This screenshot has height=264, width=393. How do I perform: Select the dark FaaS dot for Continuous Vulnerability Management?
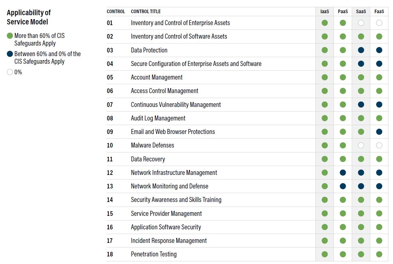pyautogui.click(x=379, y=104)
